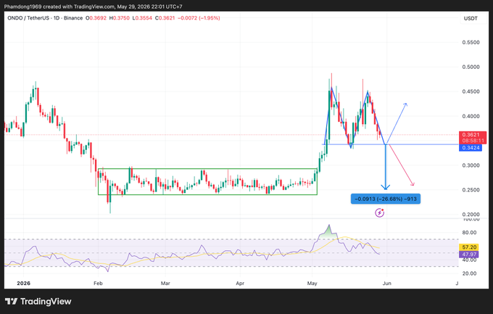The height and width of the screenshot is (314, 493).
Task: Click the 0.5500 price axis label
Action: click(471, 43)
